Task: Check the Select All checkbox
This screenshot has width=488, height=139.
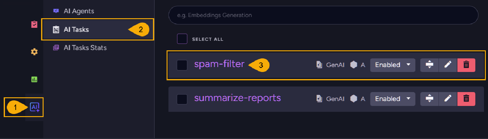Action: [182, 39]
